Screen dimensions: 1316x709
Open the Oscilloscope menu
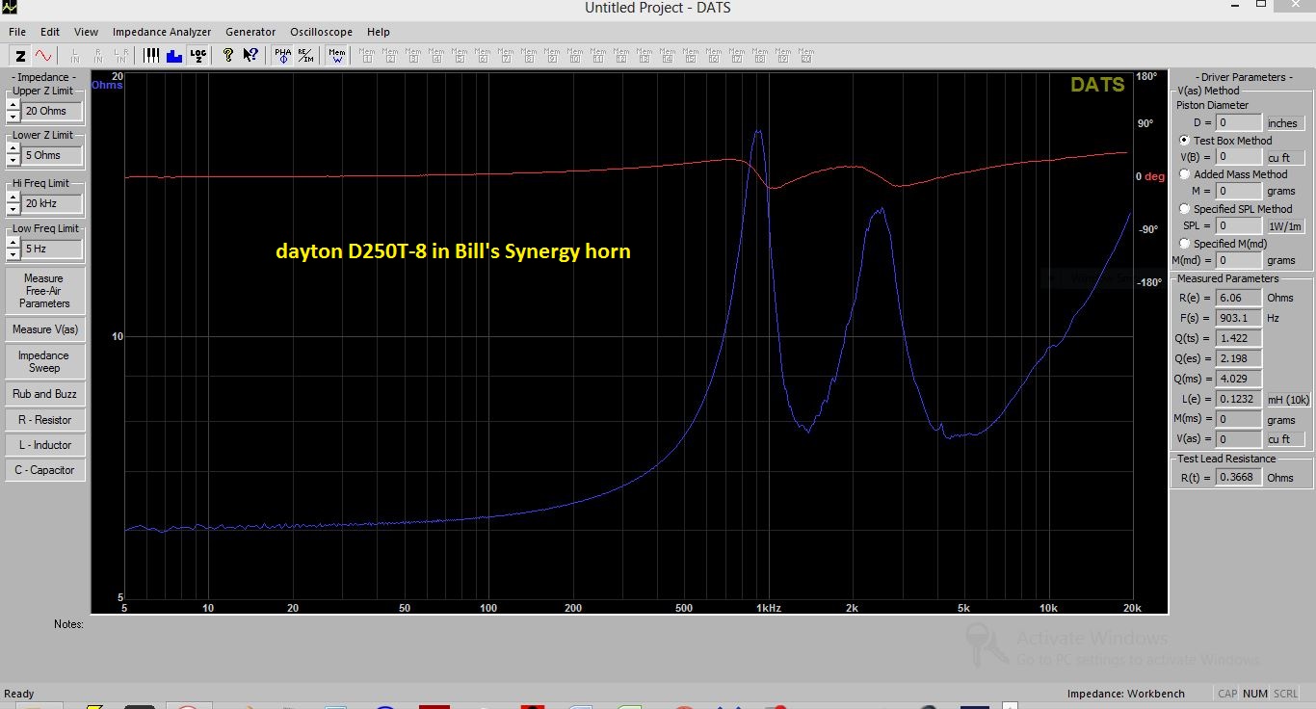323,32
